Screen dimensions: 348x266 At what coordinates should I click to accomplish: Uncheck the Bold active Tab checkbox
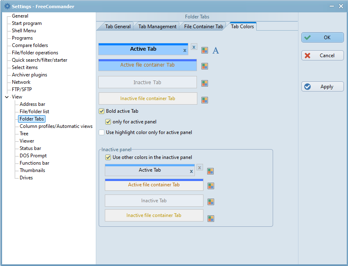click(102, 111)
